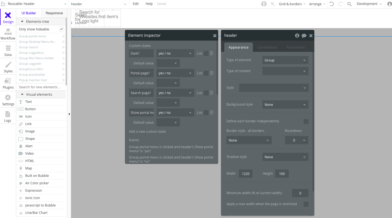Collapse the Visual elements section
This screenshot has height=218, width=392.
[x=22, y=94]
